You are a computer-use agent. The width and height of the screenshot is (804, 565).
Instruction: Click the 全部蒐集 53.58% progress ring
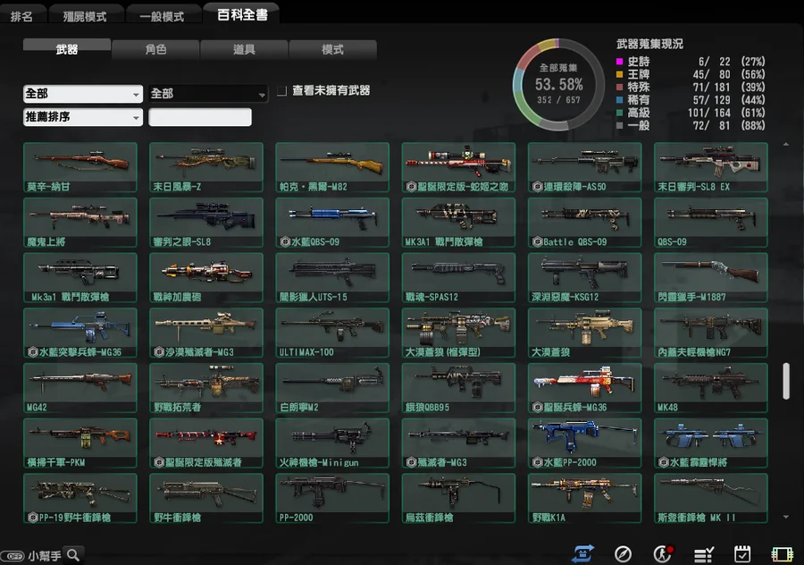point(558,85)
